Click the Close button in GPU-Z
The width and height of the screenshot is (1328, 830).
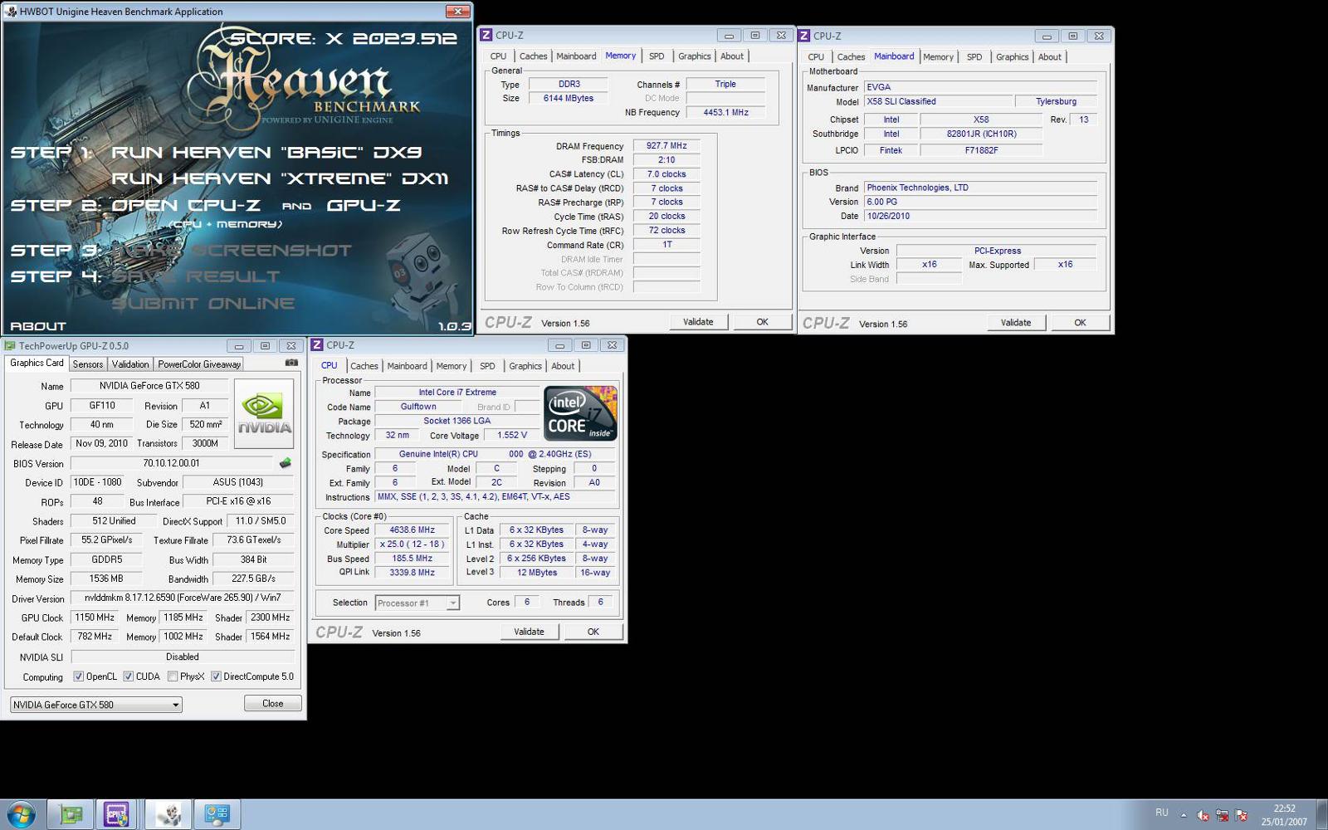[273, 703]
